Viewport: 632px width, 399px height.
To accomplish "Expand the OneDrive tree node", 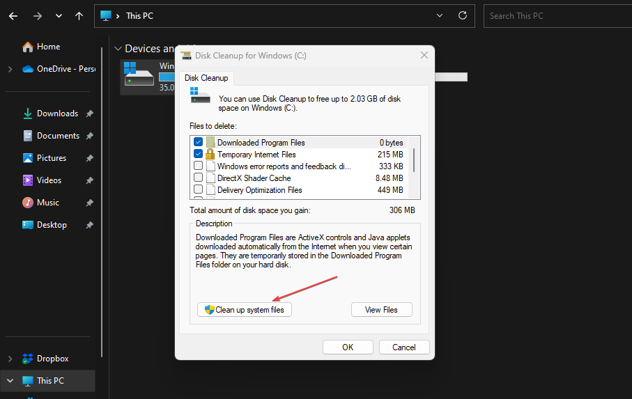I will (9, 69).
